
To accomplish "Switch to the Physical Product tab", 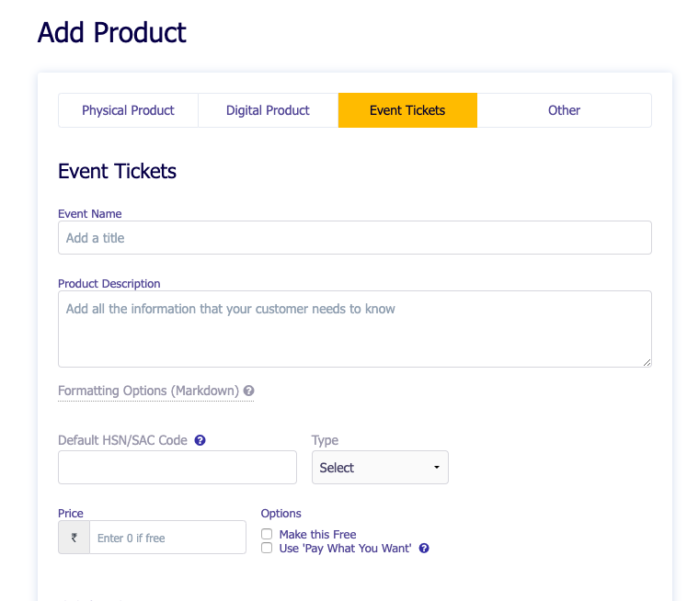I will click(128, 110).
